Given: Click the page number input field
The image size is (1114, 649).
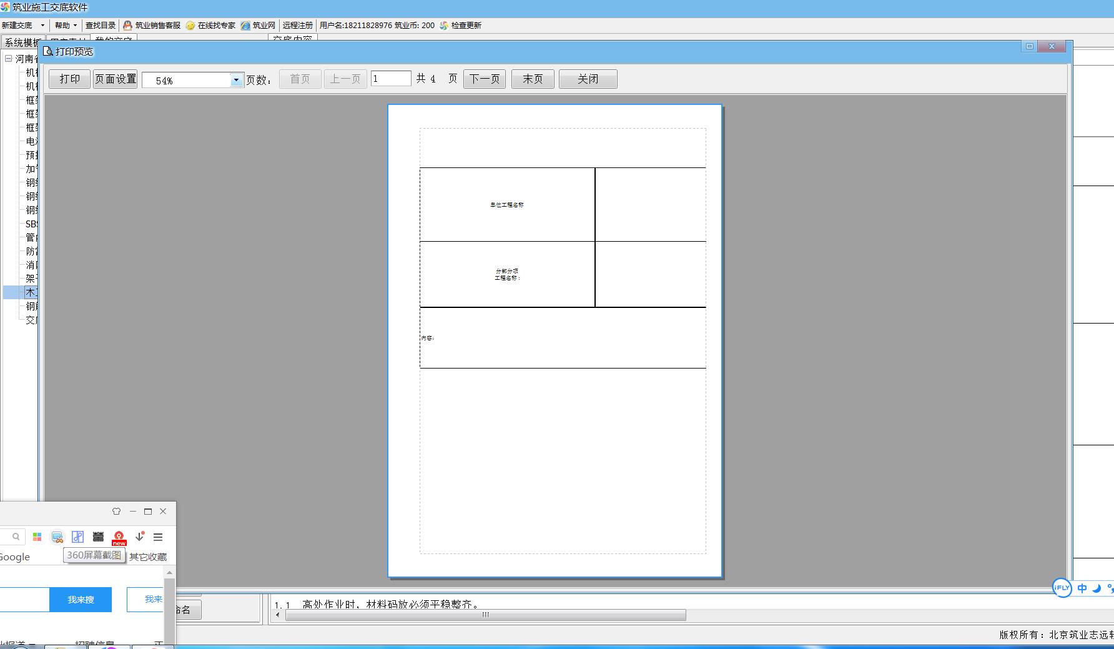Looking at the screenshot, I should (390, 79).
